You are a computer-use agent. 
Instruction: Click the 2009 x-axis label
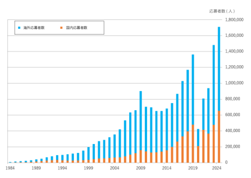click(141, 168)
